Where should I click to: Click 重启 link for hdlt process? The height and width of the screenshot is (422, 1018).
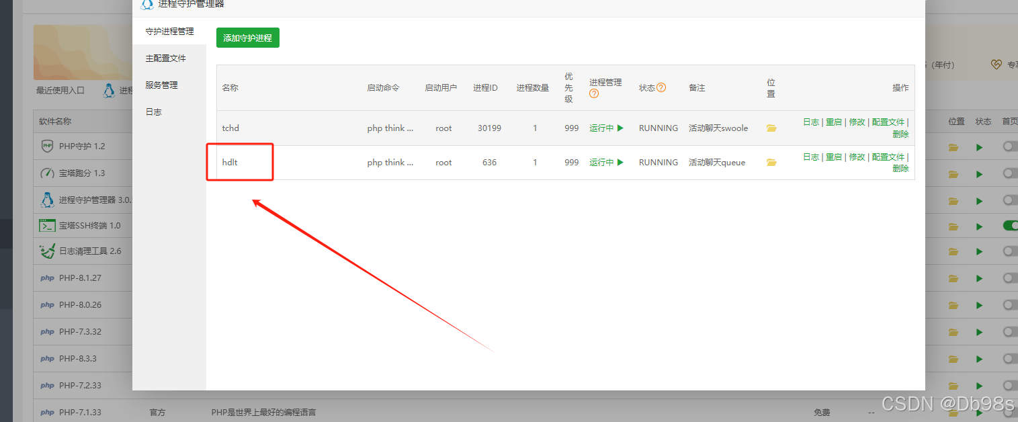point(834,157)
